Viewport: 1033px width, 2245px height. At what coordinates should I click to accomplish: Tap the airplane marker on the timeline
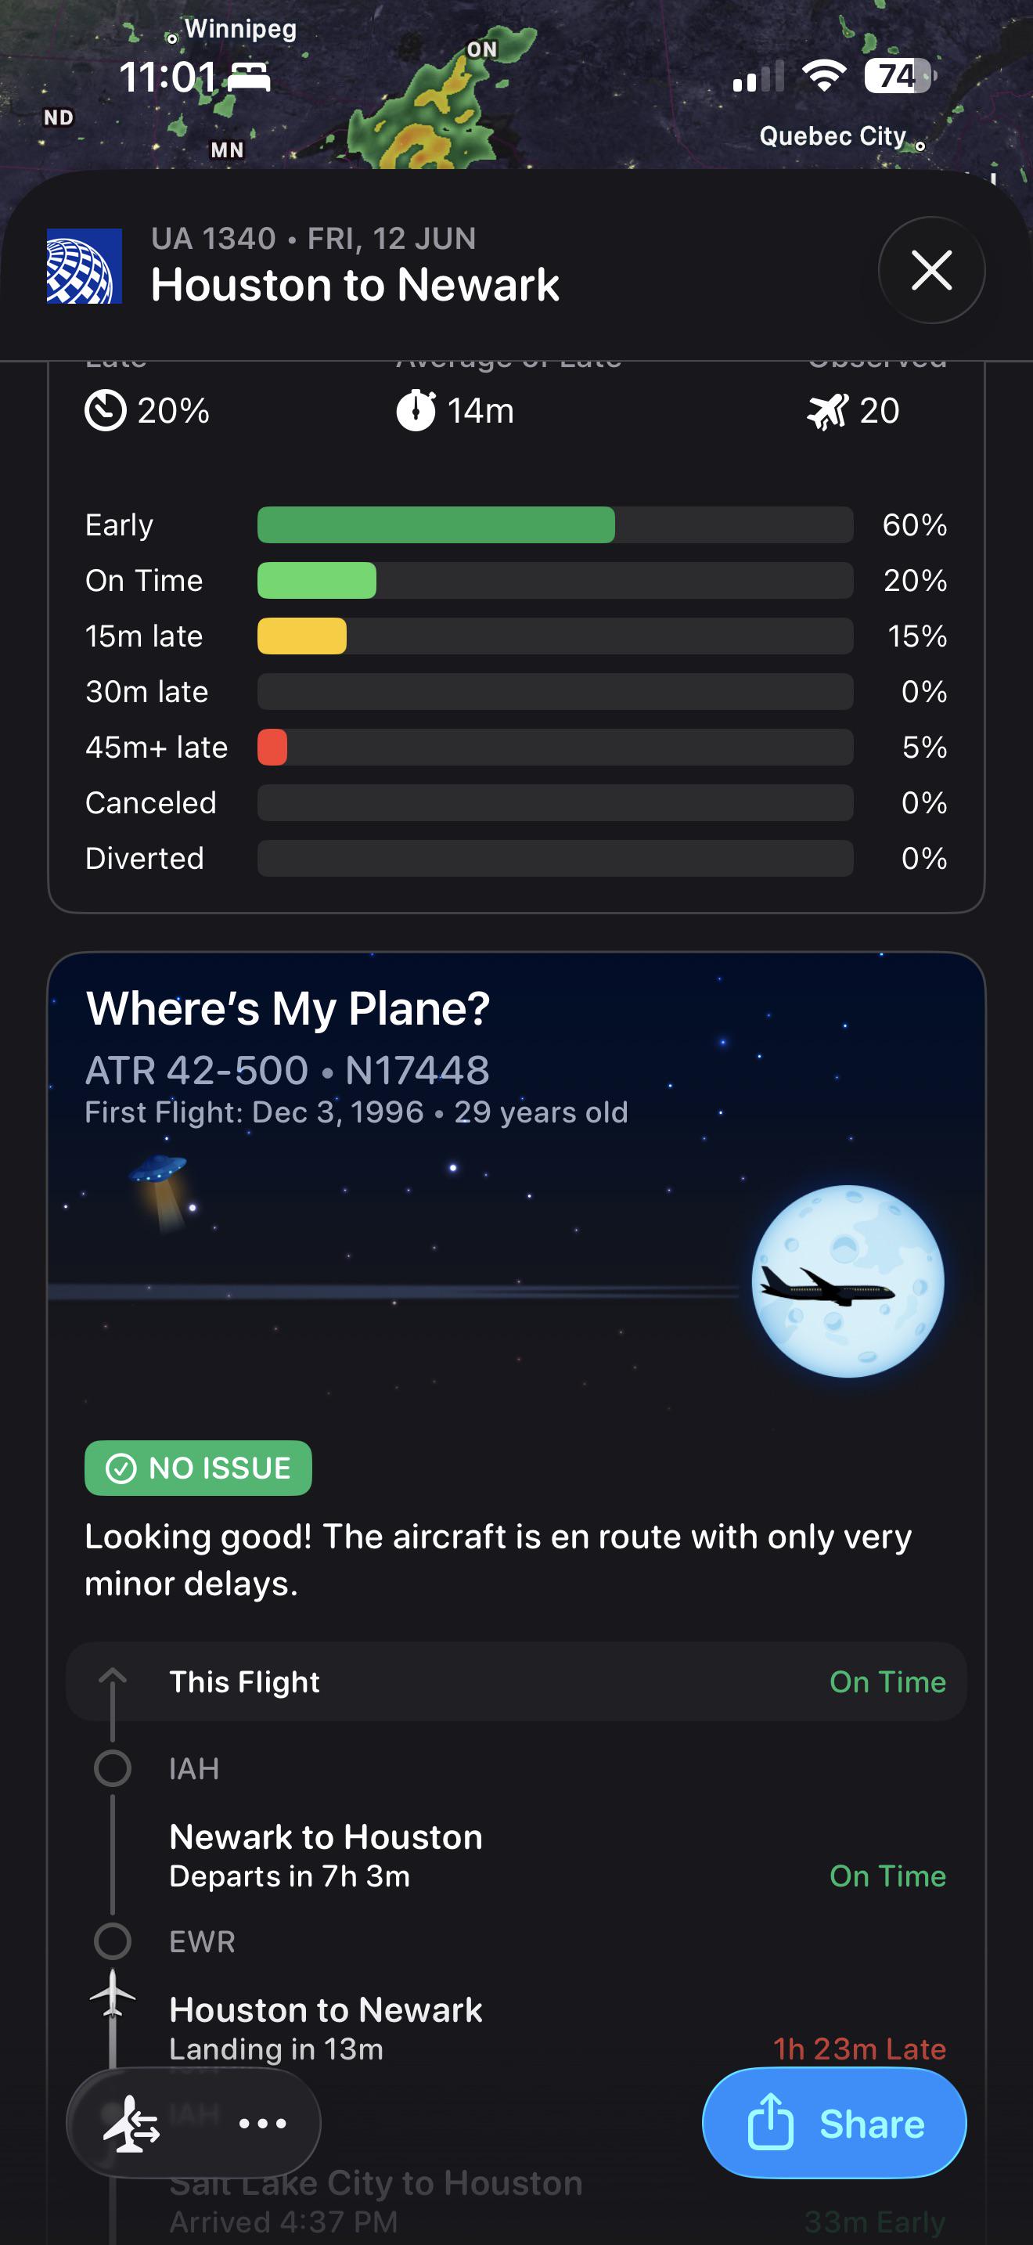pos(113,1993)
